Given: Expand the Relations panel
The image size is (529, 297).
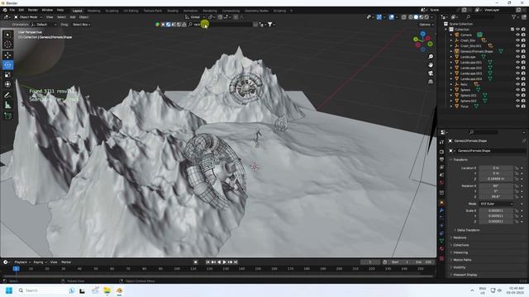Looking at the screenshot, I should click(x=459, y=238).
